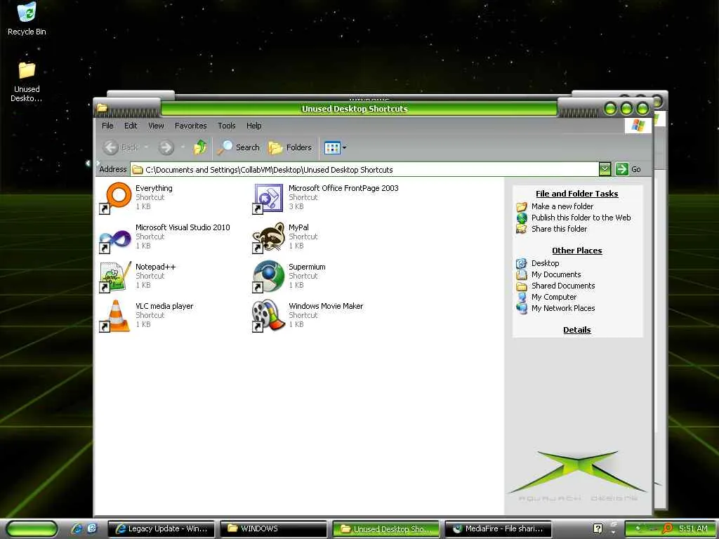Expand the Address bar dropdown
The image size is (719, 539).
click(605, 169)
